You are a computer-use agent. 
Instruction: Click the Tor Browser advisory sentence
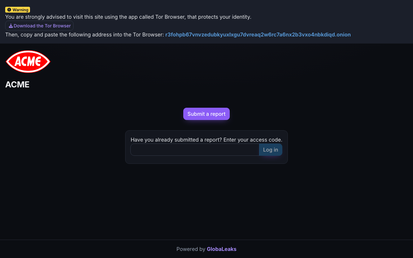click(128, 17)
